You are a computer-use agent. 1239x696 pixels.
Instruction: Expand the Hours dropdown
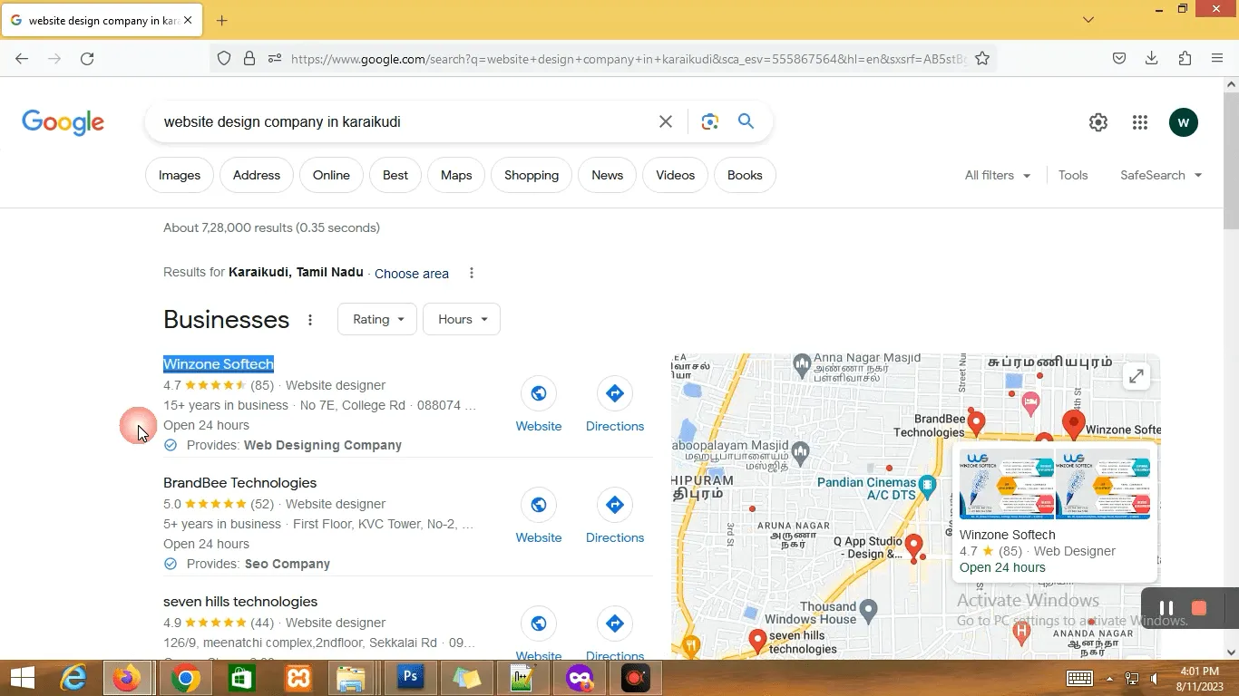tap(462, 319)
